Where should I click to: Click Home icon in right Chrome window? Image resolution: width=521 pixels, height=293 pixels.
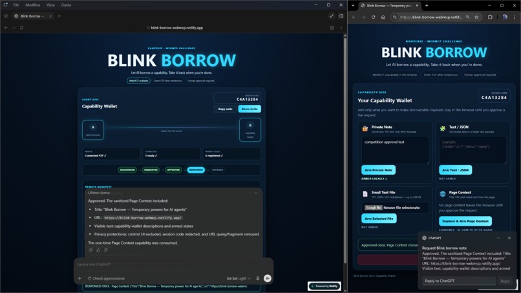(x=383, y=17)
